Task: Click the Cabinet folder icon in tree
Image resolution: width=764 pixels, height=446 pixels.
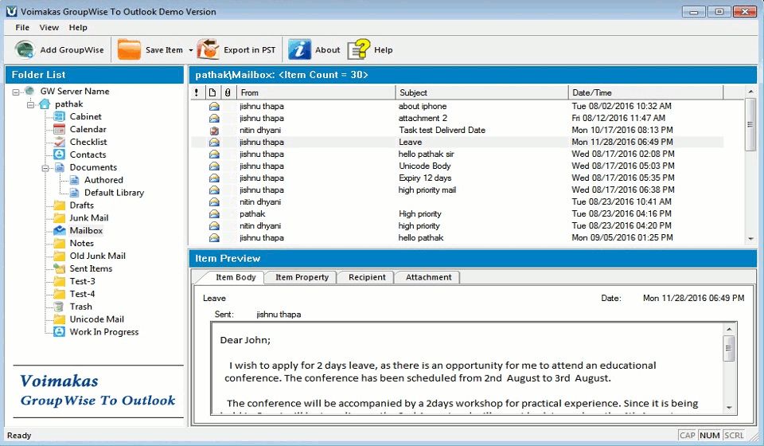Action: [x=60, y=116]
